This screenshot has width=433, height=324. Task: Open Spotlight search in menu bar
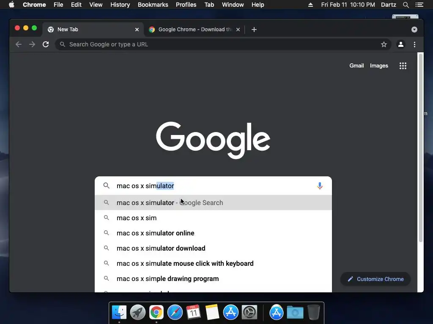[x=406, y=5]
